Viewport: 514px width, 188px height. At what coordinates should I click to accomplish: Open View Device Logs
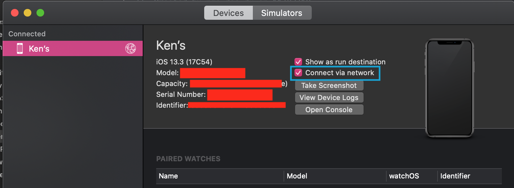(x=329, y=98)
